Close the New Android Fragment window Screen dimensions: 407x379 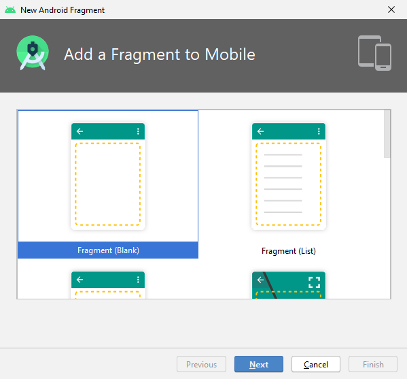[391, 10]
